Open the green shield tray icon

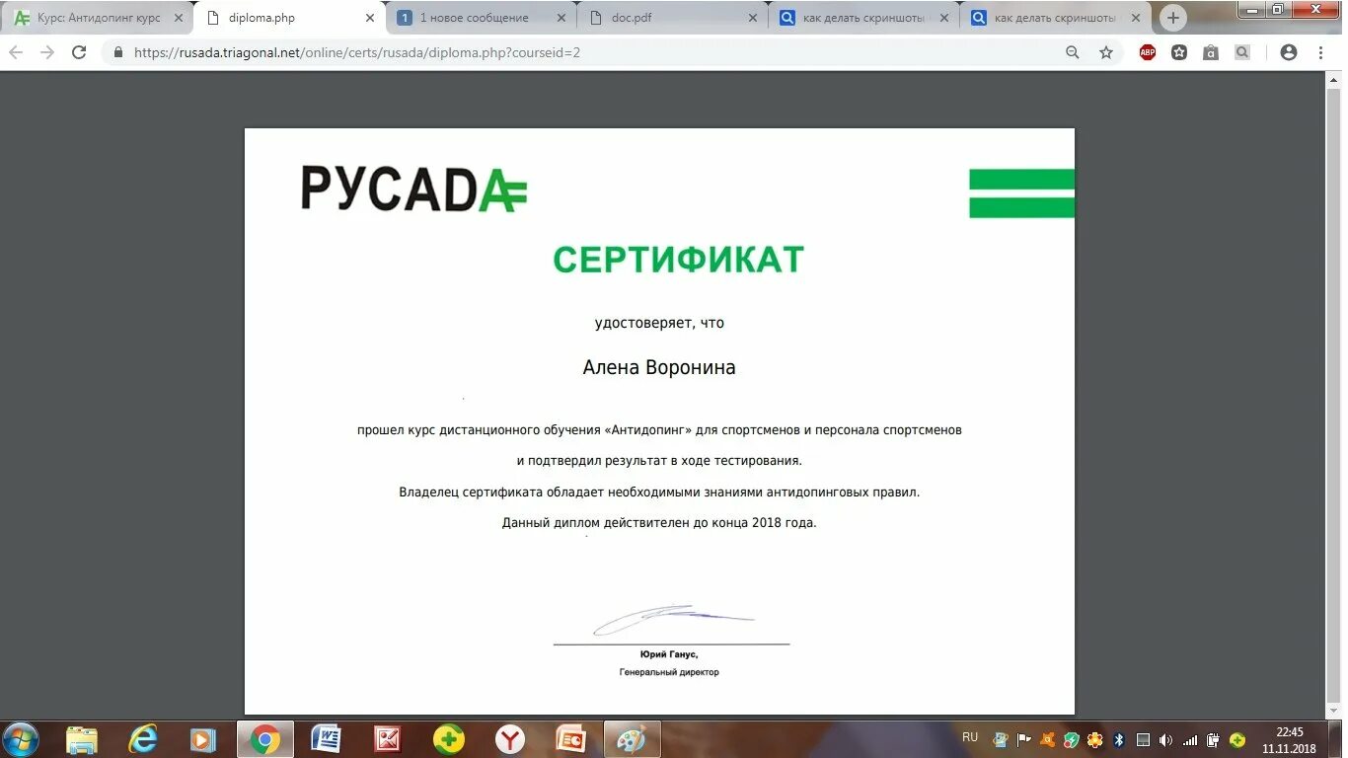pos(1071,740)
